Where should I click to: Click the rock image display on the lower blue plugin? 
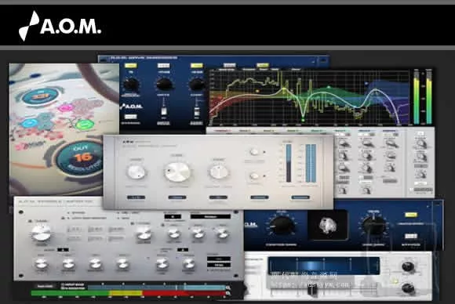coord(328,225)
